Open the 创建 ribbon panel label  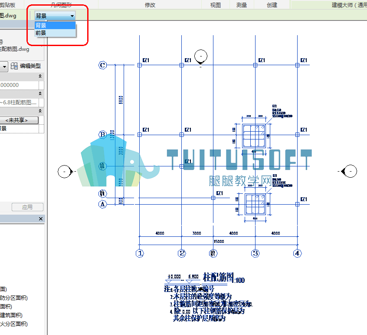(x=272, y=5)
